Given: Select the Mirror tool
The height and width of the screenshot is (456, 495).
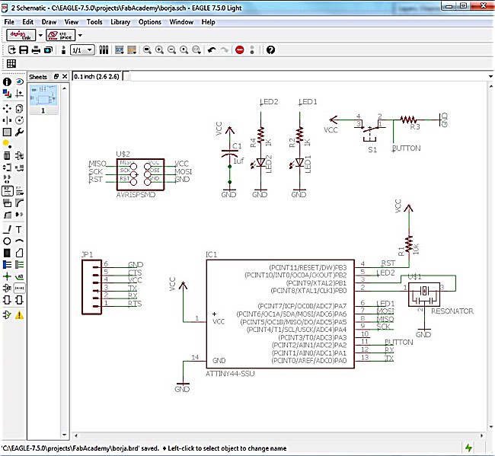Looking at the screenshot, I should (x=7, y=120).
